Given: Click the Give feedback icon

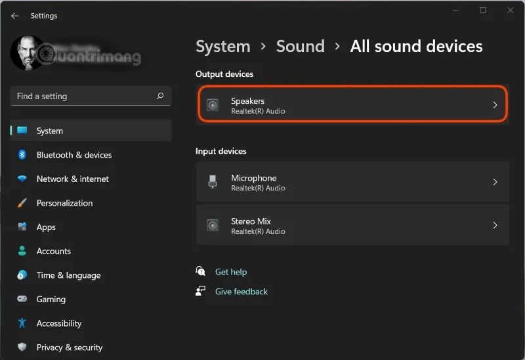Looking at the screenshot, I should coord(201,290).
